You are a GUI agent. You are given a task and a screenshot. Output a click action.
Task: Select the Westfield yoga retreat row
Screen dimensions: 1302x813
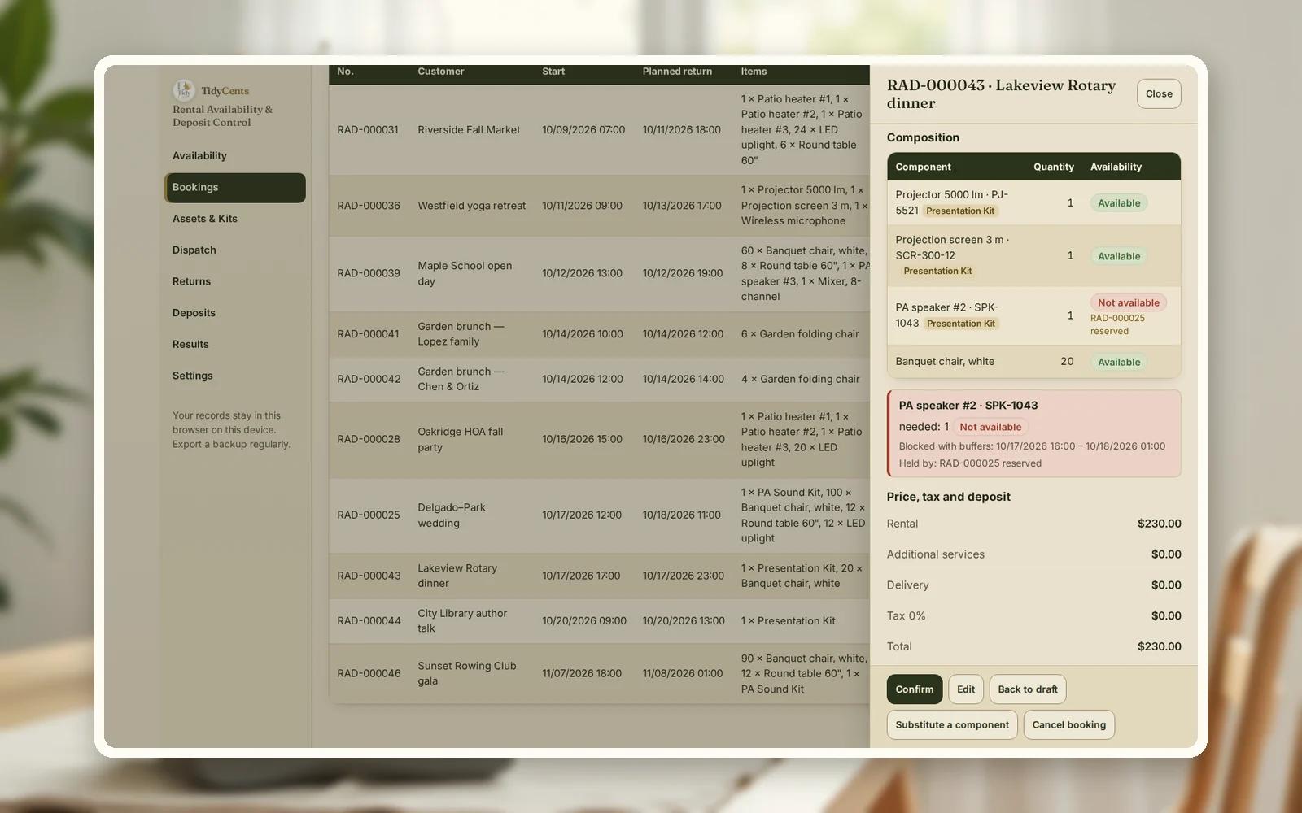[x=599, y=206]
